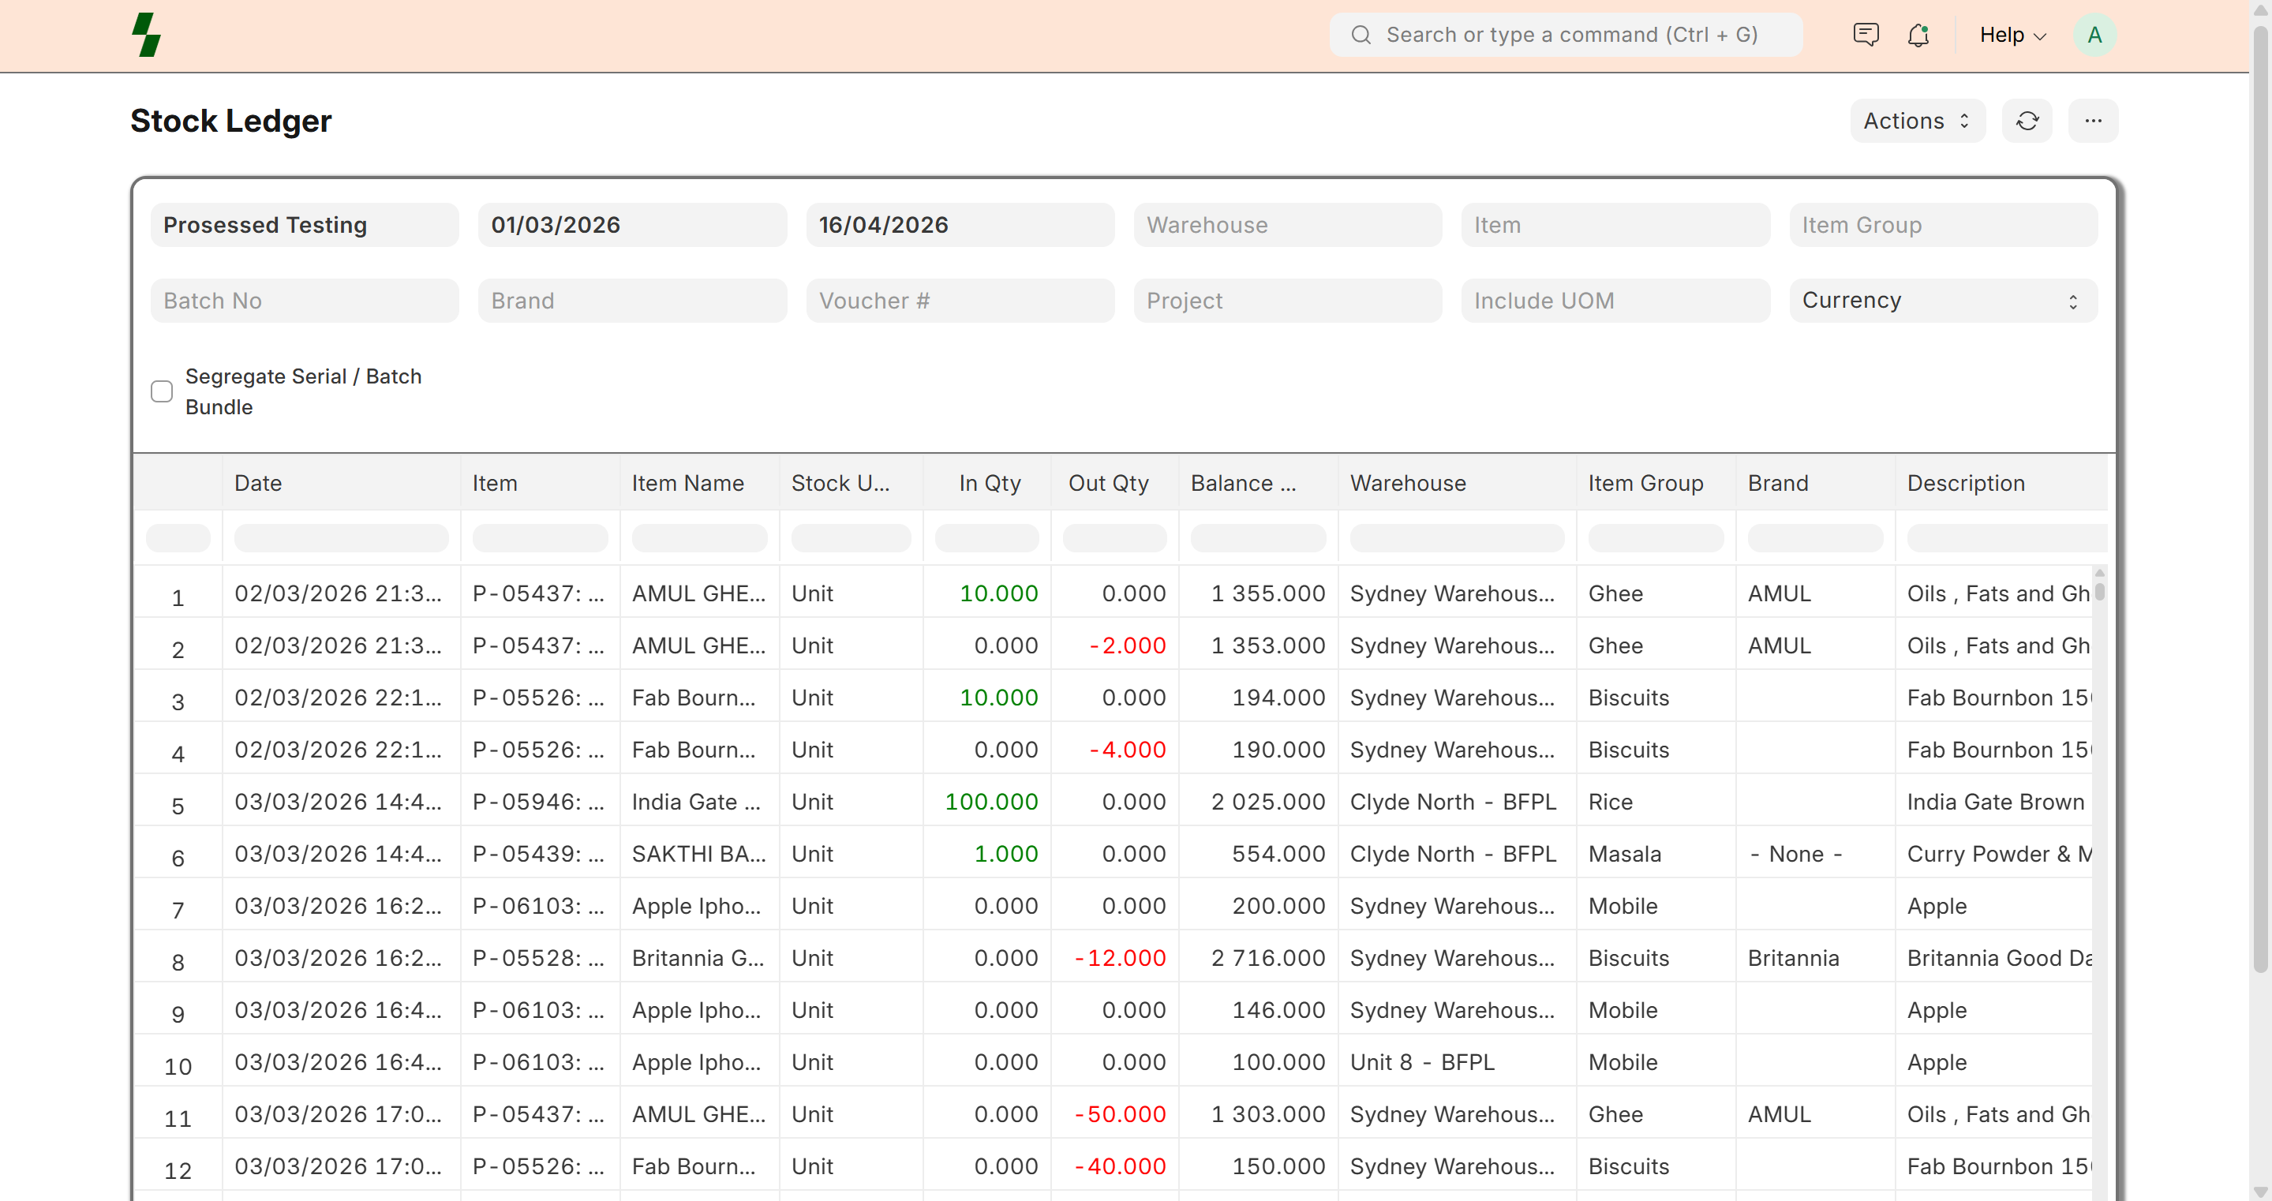The height and width of the screenshot is (1201, 2272).
Task: Open the Currency dropdown selector
Action: [x=1942, y=301]
